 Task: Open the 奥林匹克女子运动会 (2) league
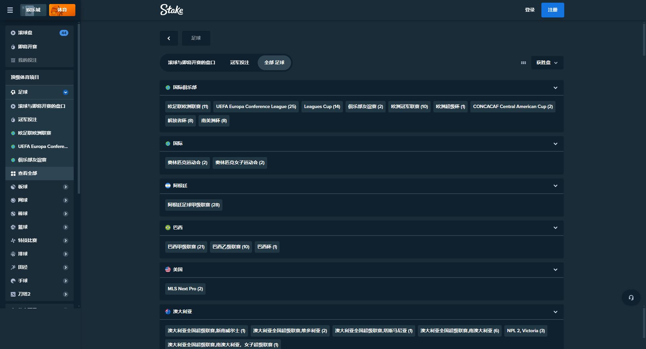click(x=240, y=163)
